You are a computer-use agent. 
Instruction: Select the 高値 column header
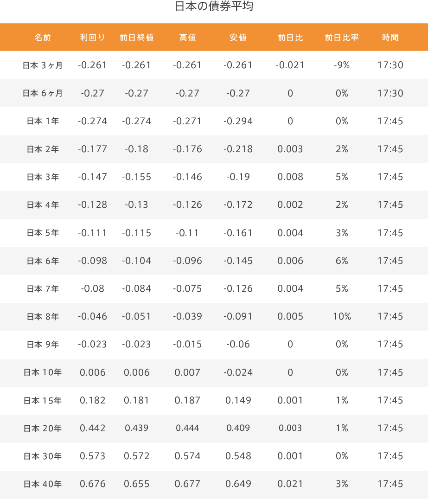[x=187, y=38]
